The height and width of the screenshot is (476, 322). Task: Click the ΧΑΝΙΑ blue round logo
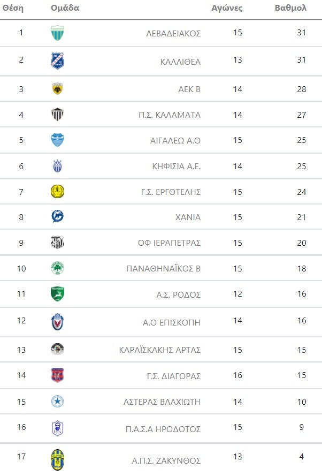(x=57, y=217)
